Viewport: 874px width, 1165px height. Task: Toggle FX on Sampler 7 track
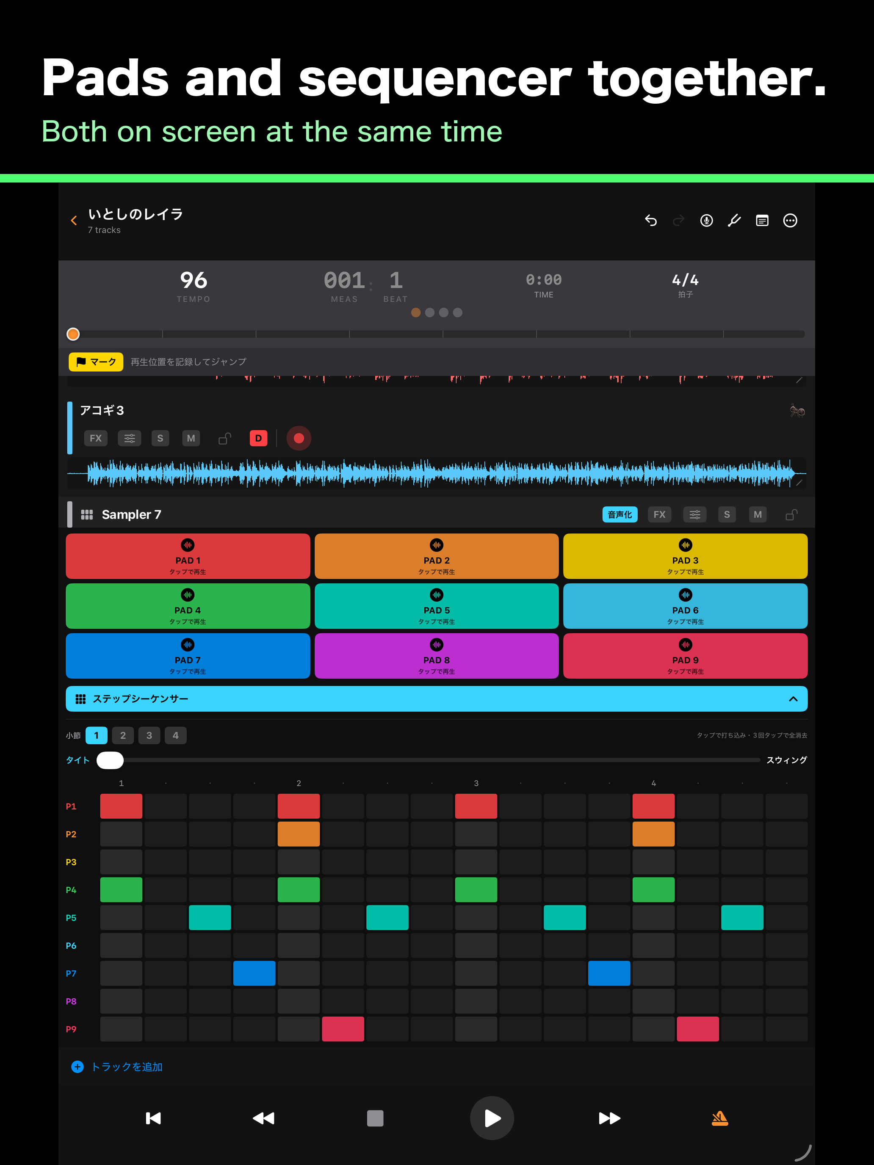660,515
